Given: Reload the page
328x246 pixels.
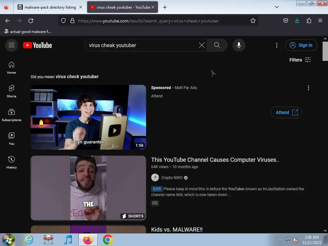Looking at the screenshot, I should [31, 21].
